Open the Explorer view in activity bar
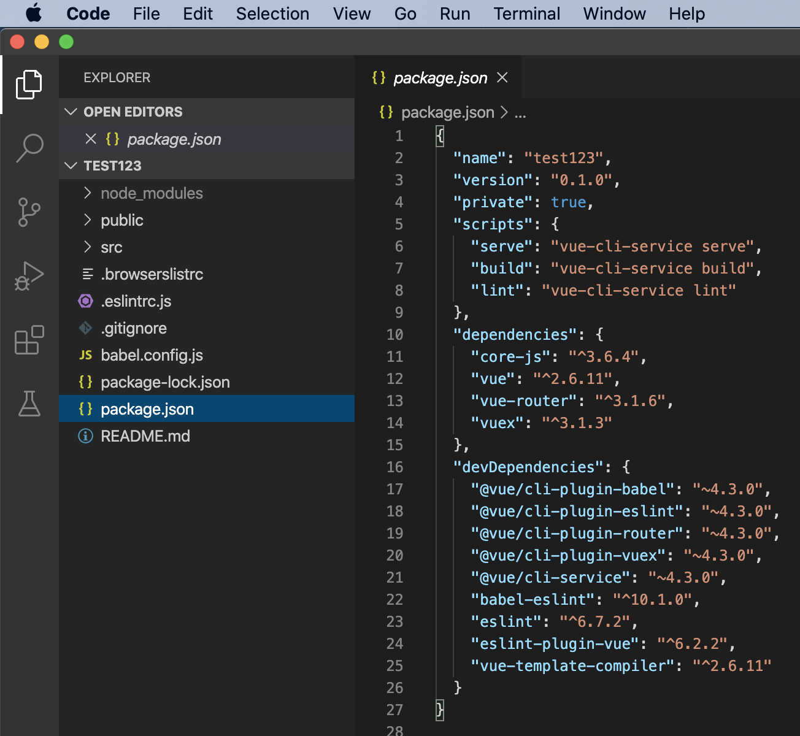Screen dimensions: 800x736 pos(29,85)
